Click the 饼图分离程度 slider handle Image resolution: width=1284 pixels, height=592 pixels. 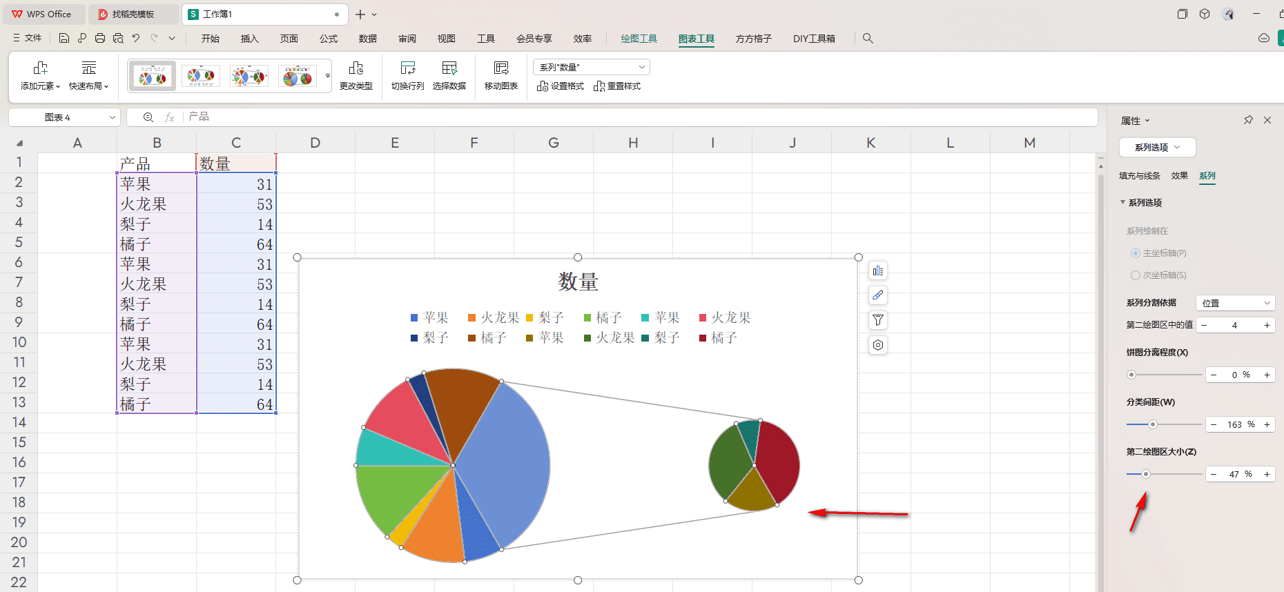pos(1131,375)
